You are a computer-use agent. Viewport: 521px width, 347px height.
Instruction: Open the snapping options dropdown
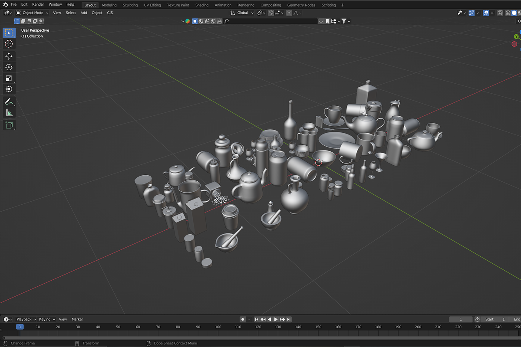[x=278, y=13]
